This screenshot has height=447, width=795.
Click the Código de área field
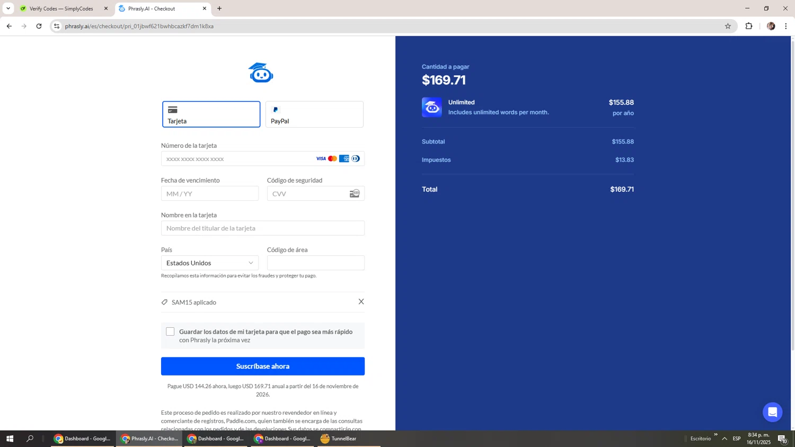315,263
